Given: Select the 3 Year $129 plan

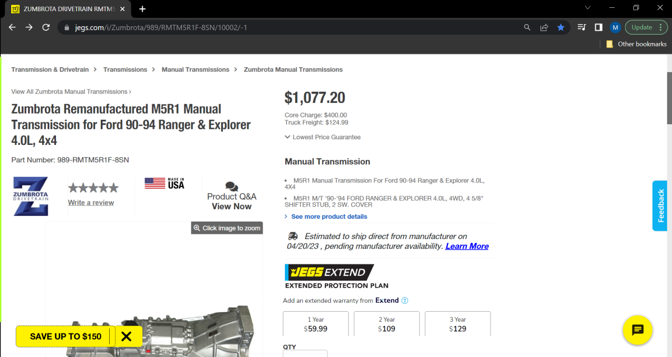Looking at the screenshot, I should (458, 324).
